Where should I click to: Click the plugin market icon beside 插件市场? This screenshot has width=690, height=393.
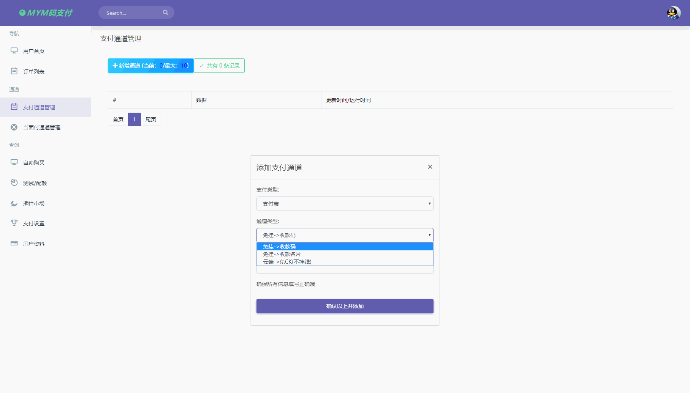pos(14,203)
